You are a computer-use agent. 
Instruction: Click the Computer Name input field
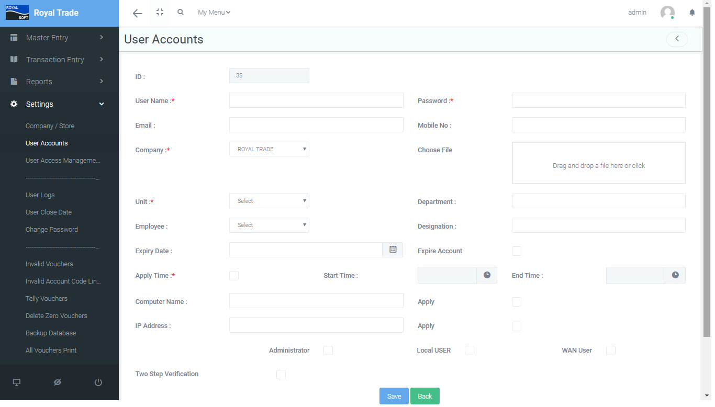[316, 300]
